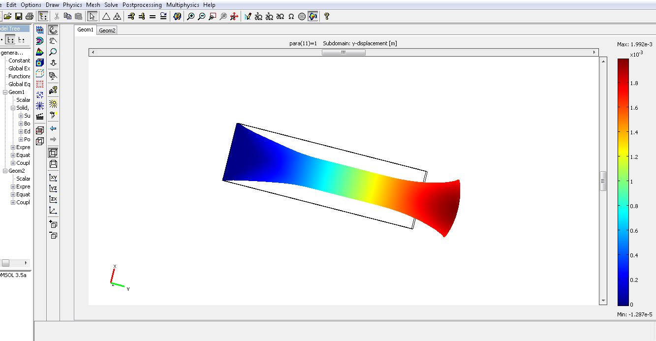Open the Draw menu
Screen dimensions: 656x341
pyautogui.click(x=53, y=4)
